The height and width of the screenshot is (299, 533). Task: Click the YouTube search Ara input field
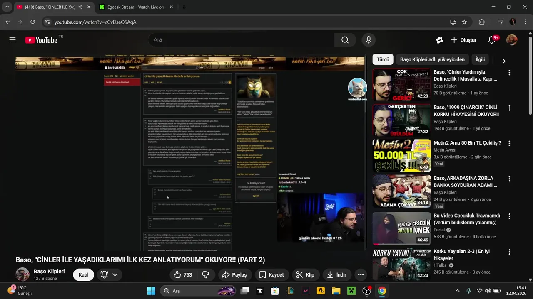[x=242, y=40]
